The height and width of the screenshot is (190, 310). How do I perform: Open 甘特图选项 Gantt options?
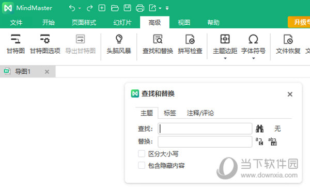(45, 44)
